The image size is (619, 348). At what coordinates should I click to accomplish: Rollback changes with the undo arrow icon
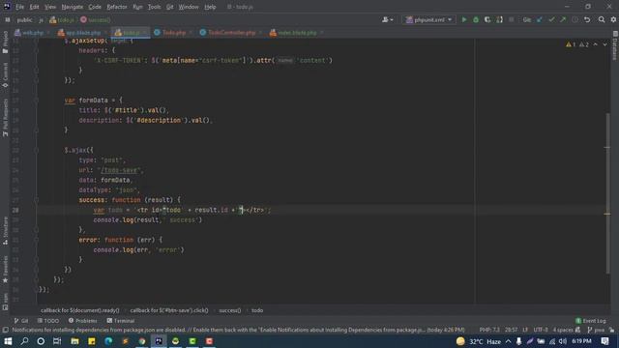pyautogui.click(x=587, y=19)
